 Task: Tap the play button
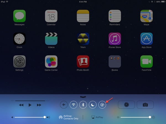point(30,105)
